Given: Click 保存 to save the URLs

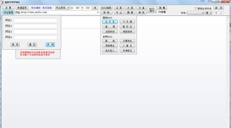Looking at the screenshot, I should tap(15, 45).
